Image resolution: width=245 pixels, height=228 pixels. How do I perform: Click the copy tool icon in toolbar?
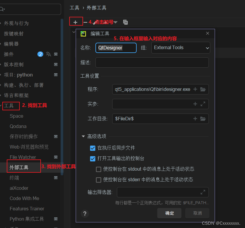[125, 22]
